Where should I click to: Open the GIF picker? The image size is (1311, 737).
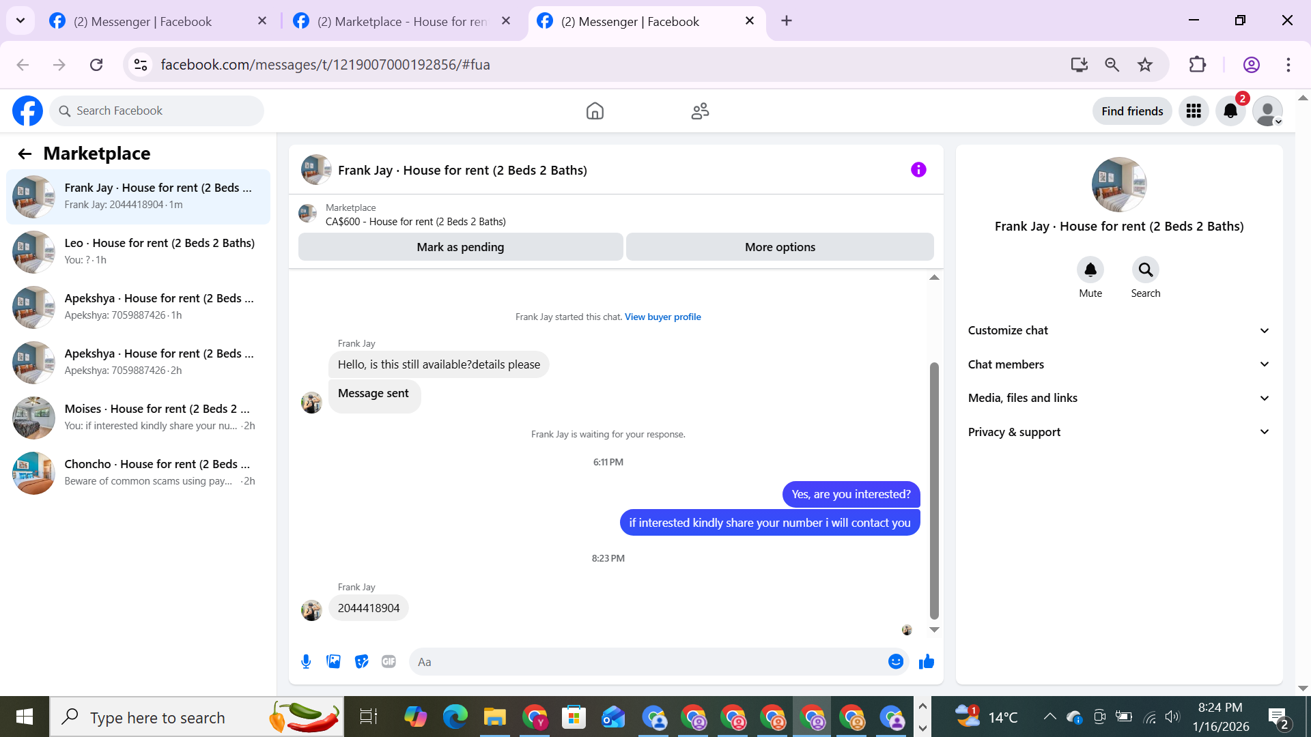point(389,661)
